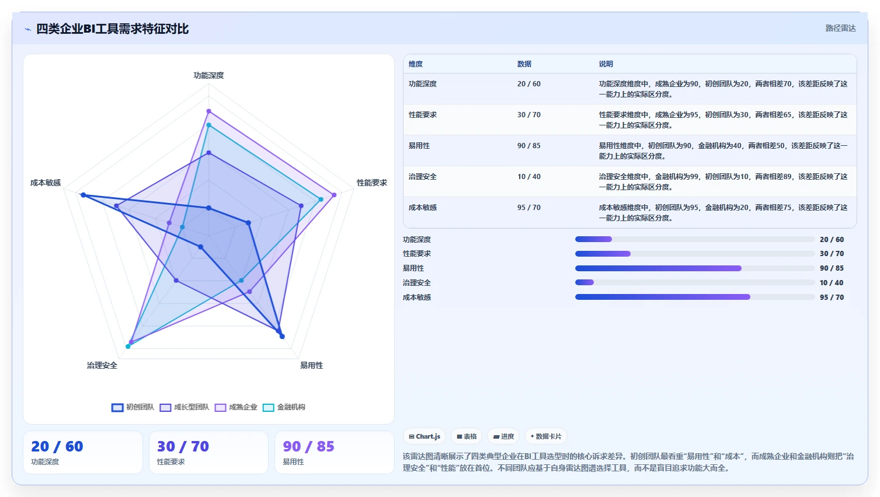This screenshot has width=880, height=497.
Task: Click the 90 / 85 易用性 data card
Action: [x=335, y=453]
